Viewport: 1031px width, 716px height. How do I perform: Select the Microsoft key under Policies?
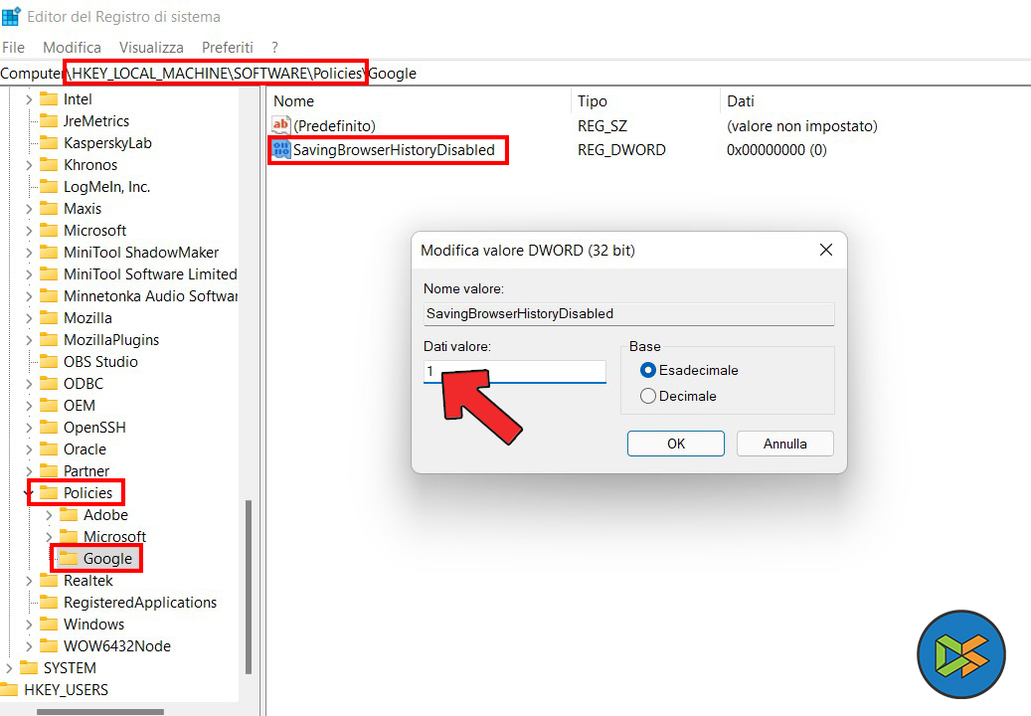[x=114, y=537]
